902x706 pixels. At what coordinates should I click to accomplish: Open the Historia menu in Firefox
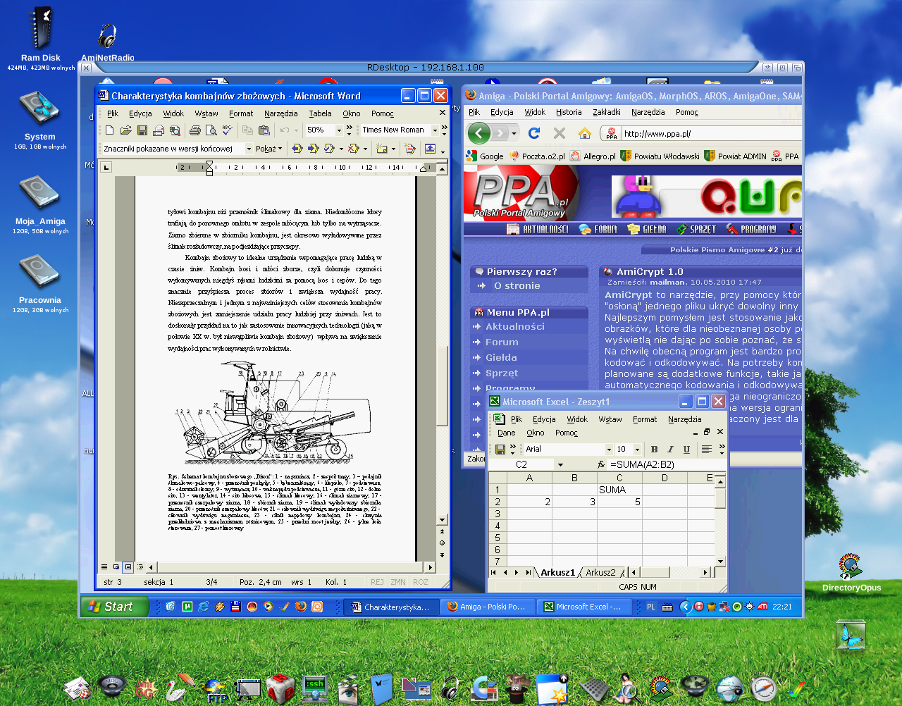coord(569,112)
